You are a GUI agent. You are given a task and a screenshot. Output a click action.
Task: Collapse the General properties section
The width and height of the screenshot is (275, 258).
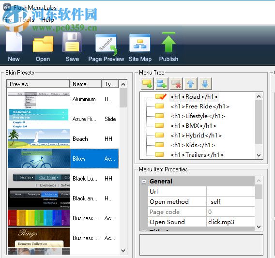pyautogui.click(x=144, y=181)
